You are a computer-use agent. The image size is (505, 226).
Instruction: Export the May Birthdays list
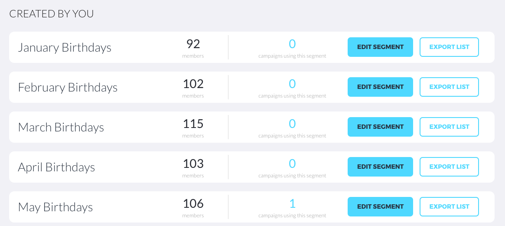coord(449,206)
